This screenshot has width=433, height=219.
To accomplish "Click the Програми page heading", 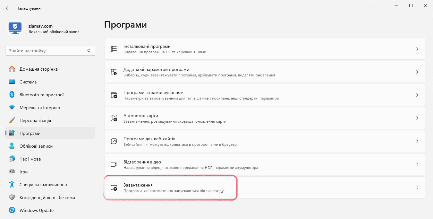I will click(x=126, y=25).
